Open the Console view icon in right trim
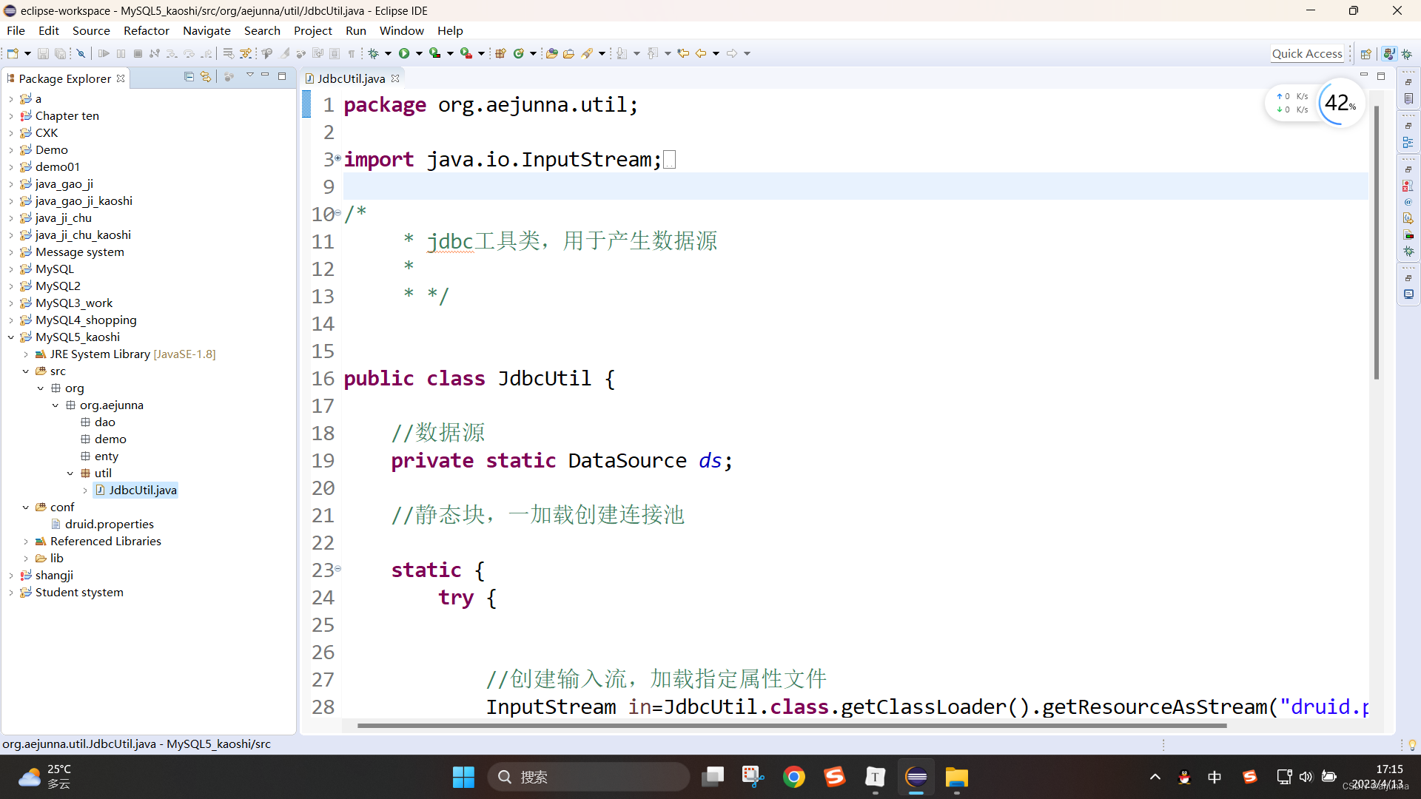 coord(1408,294)
